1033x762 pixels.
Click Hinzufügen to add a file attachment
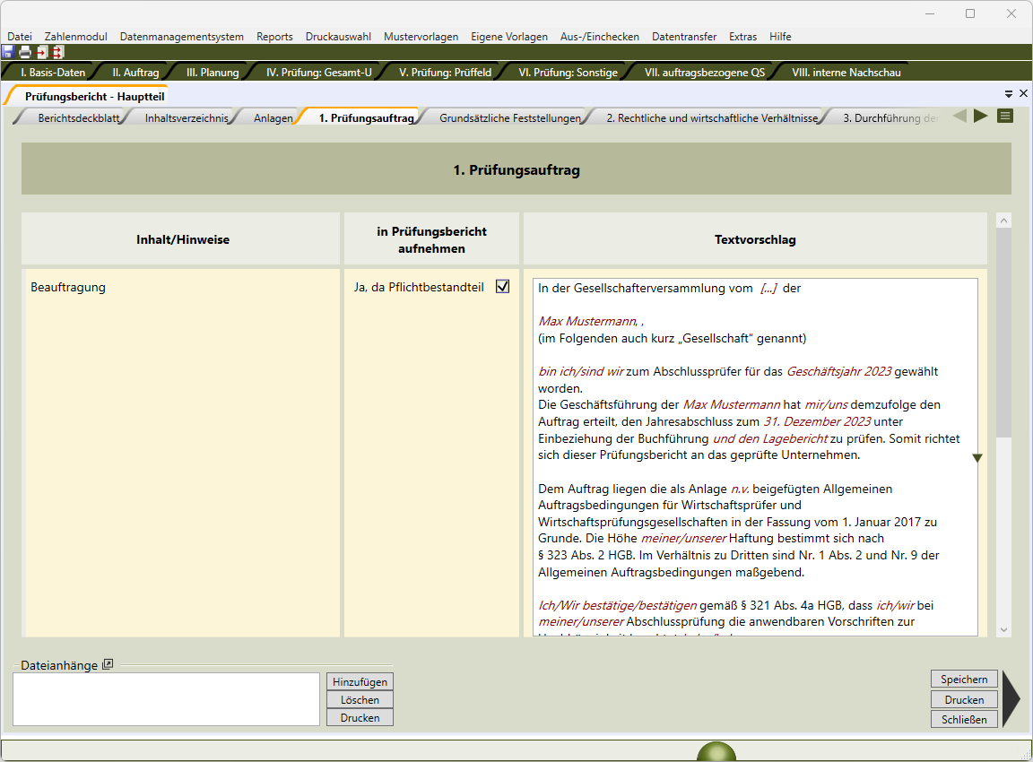coord(360,682)
